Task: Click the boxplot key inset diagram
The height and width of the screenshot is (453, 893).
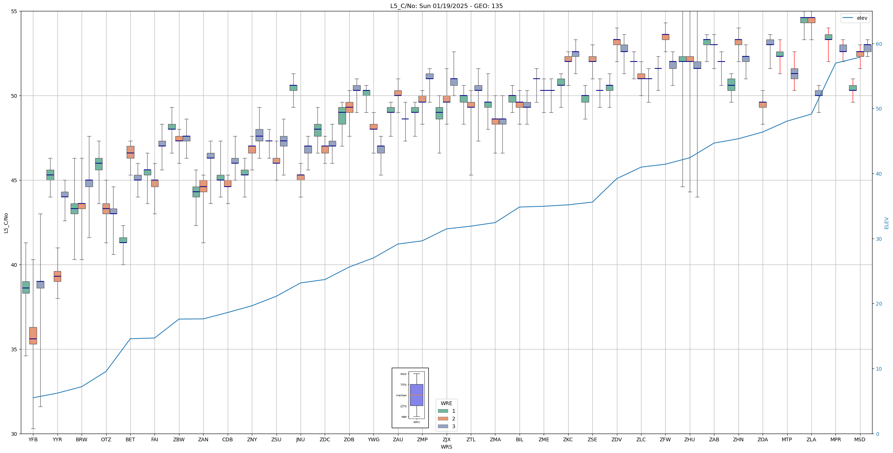Action: pos(410,397)
